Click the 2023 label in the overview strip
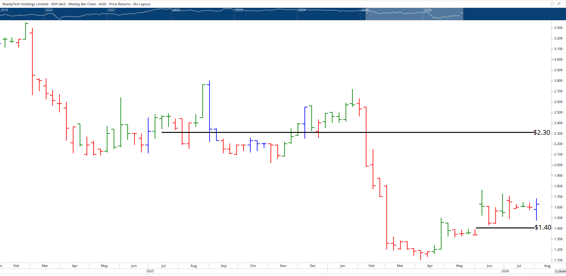 pos(239,10)
